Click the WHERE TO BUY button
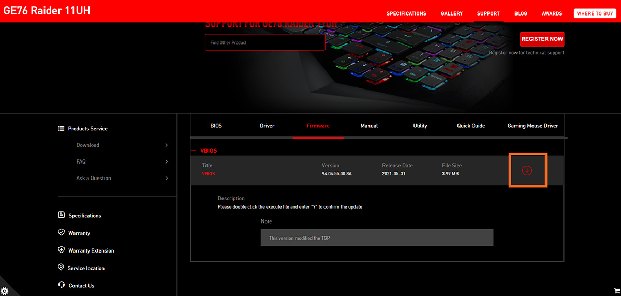Image resolution: width=621 pixels, height=296 pixels. pos(595,13)
